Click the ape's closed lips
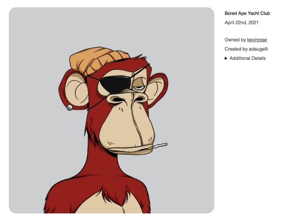 tap(130, 150)
